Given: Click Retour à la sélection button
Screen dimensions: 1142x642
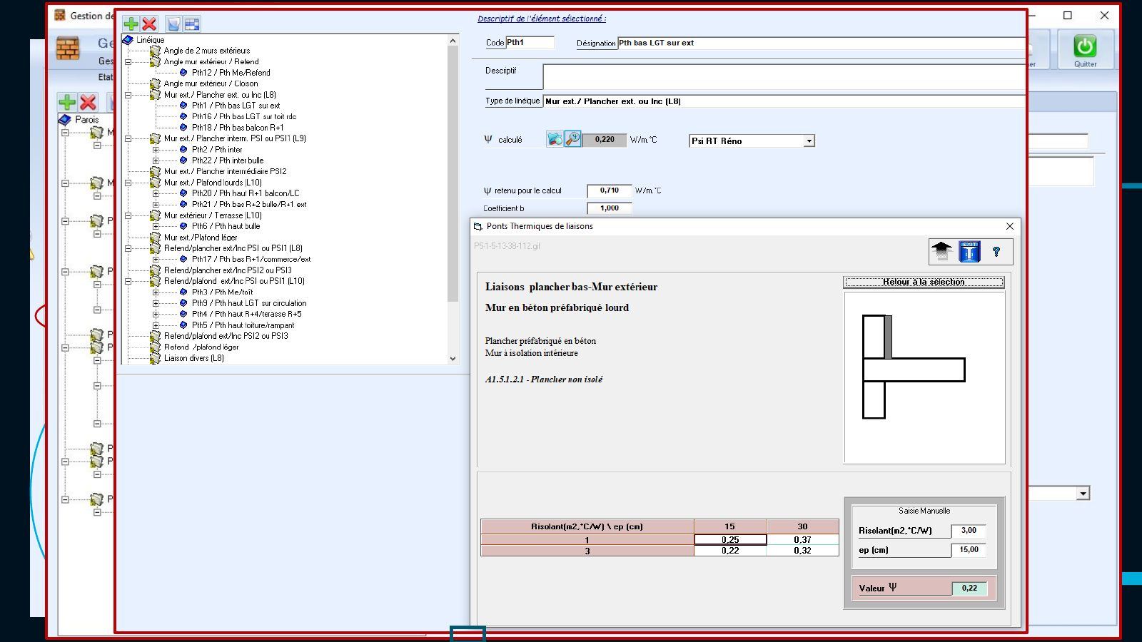Looking at the screenshot, I should click(924, 282).
